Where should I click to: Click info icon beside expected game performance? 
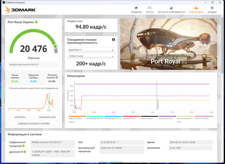tap(113, 40)
